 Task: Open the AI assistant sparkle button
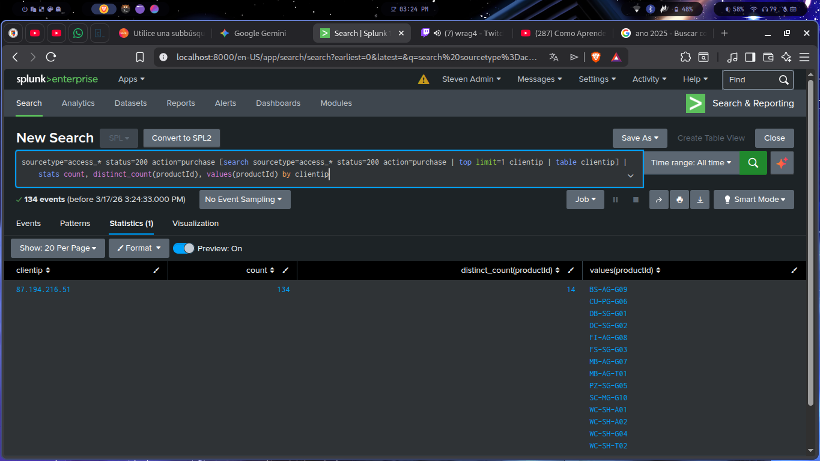tap(782, 162)
